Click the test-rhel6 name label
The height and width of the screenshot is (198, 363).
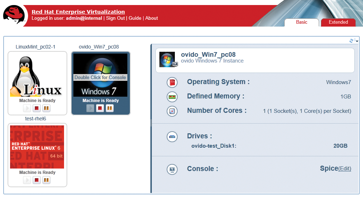pos(36,119)
